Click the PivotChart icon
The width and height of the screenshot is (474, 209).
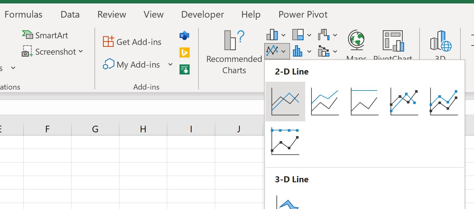tap(393, 44)
